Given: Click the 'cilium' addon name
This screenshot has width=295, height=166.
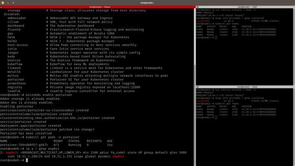Looking at the screenshot, I should coord(13,22).
